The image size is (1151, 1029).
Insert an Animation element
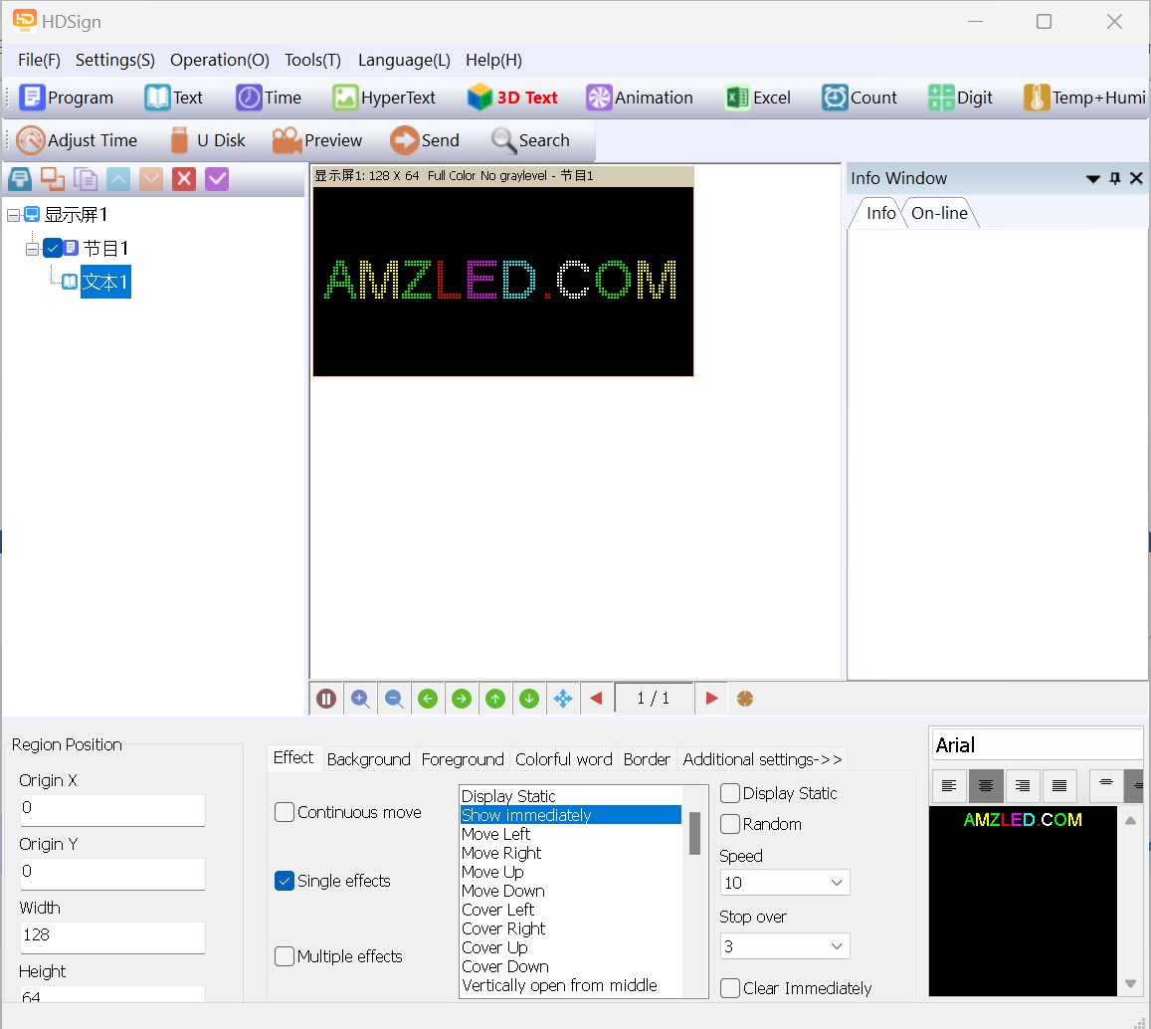click(640, 98)
